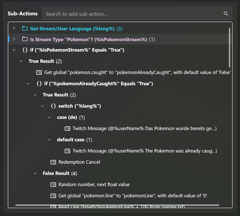Expand the Is Stream Type Pokemon group
Screen dimensions: 240x216
click(x=14, y=39)
